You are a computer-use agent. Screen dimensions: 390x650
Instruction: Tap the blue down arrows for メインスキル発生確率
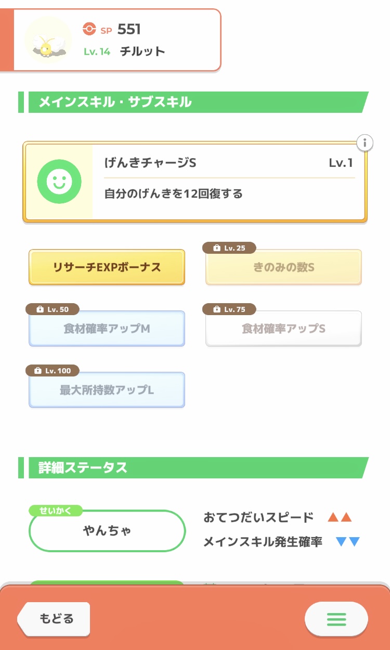tap(348, 542)
